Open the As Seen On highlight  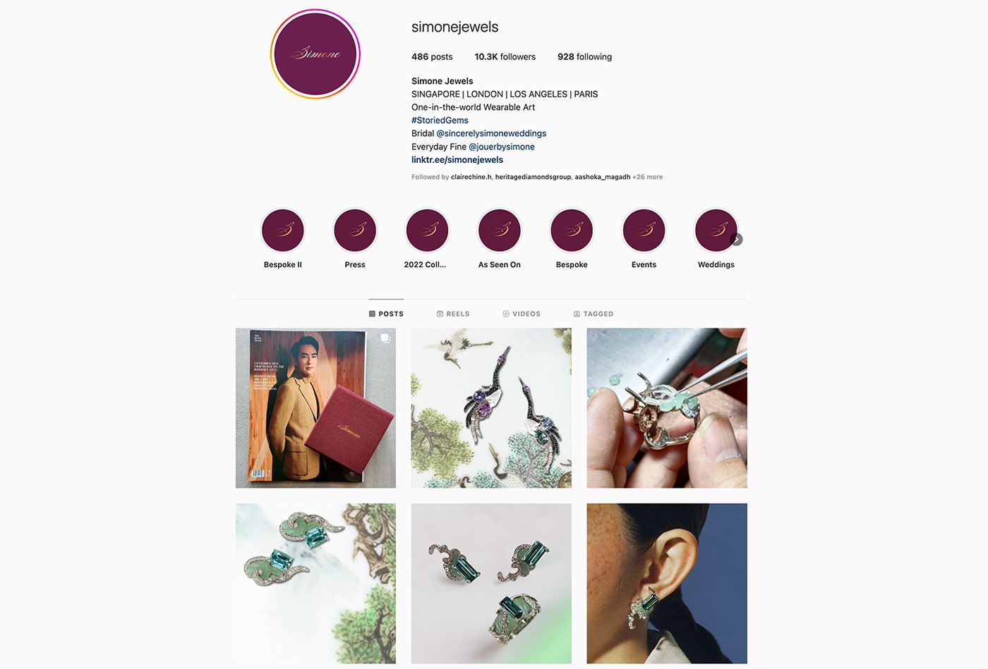[x=500, y=231]
